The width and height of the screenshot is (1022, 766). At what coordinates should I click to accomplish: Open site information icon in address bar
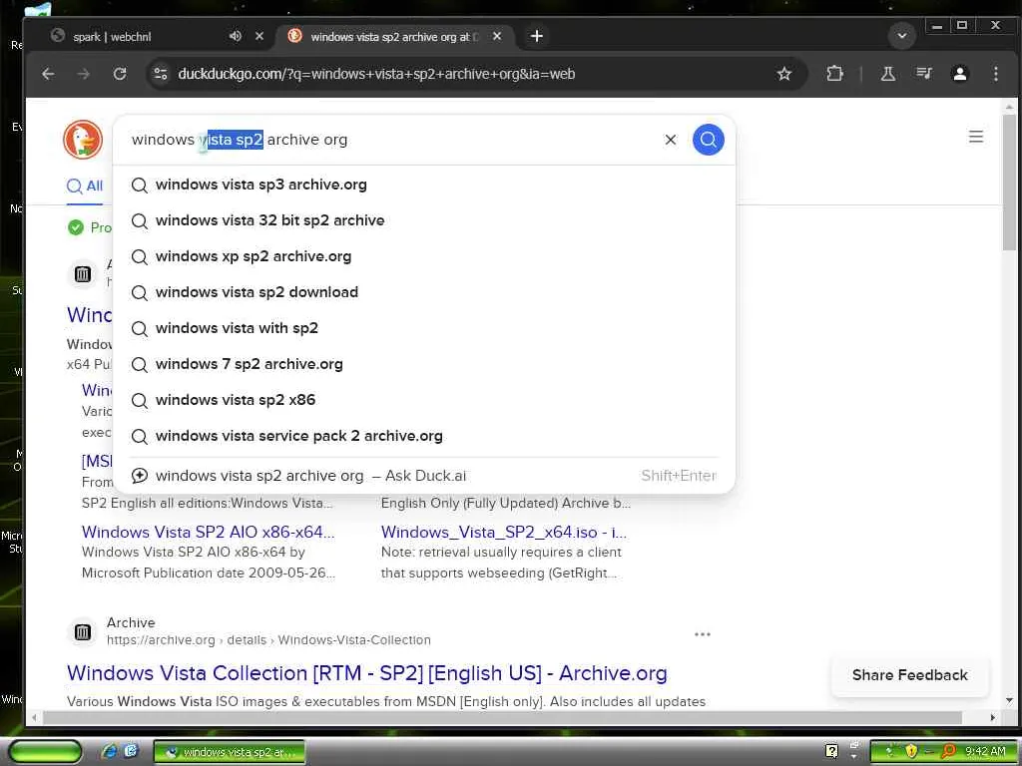pos(161,74)
